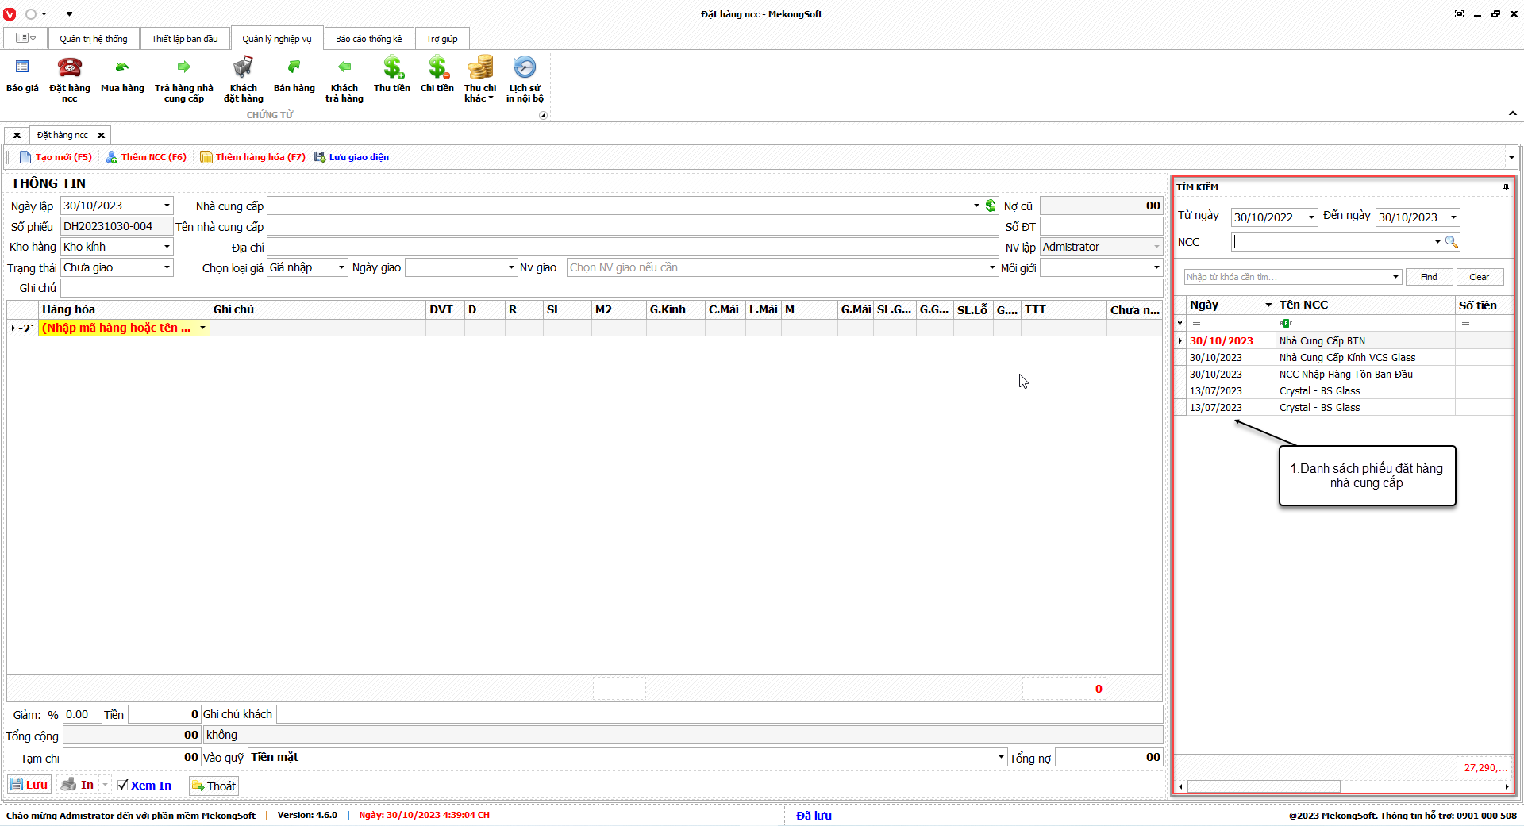This screenshot has width=1524, height=826.
Task: Open the Trợ giúp tab
Action: [442, 39]
